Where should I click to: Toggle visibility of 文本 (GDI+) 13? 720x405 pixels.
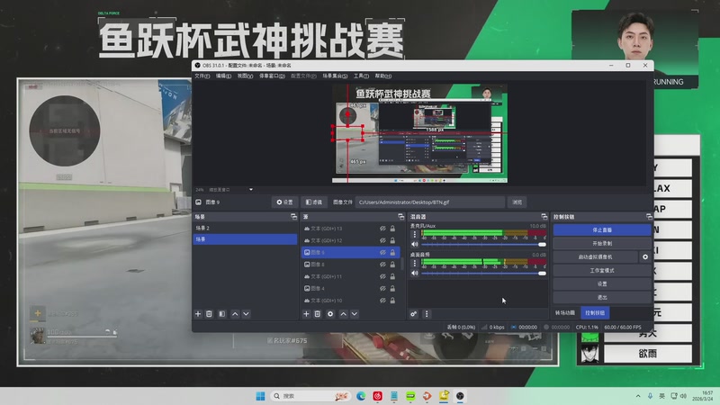point(382,229)
